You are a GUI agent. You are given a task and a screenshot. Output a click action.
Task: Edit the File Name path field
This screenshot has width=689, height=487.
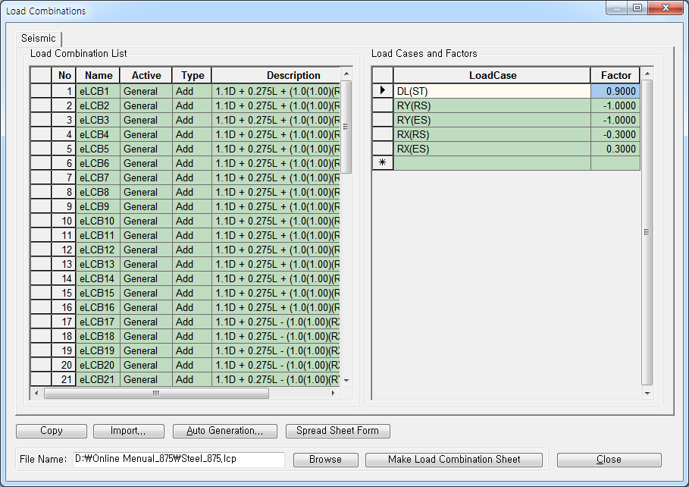179,459
